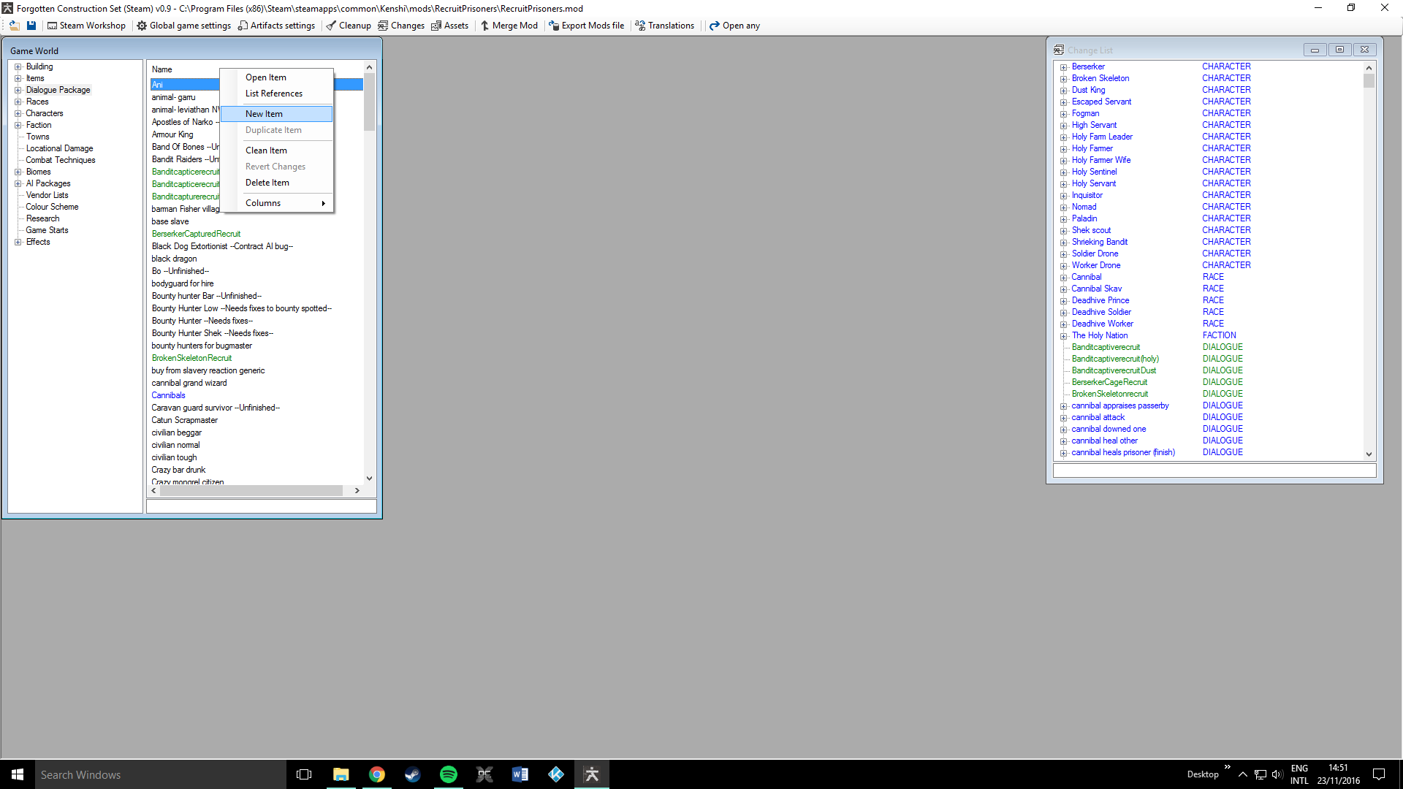Screen dimensions: 1403x789
Task: Open Steam Workshop toolbar button
Action: pos(86,26)
